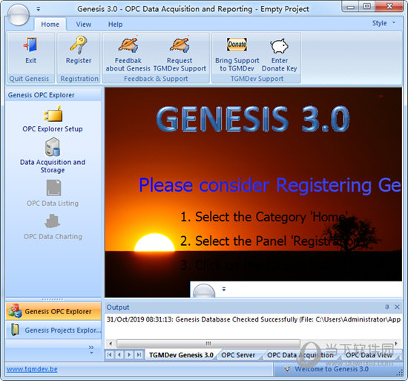Go to previous output tab
This screenshot has height=381, width=408.
click(x=119, y=355)
